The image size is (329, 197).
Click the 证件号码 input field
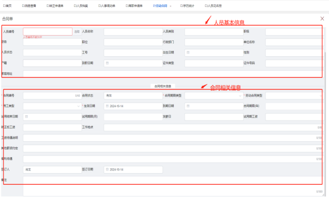[x=295, y=63]
